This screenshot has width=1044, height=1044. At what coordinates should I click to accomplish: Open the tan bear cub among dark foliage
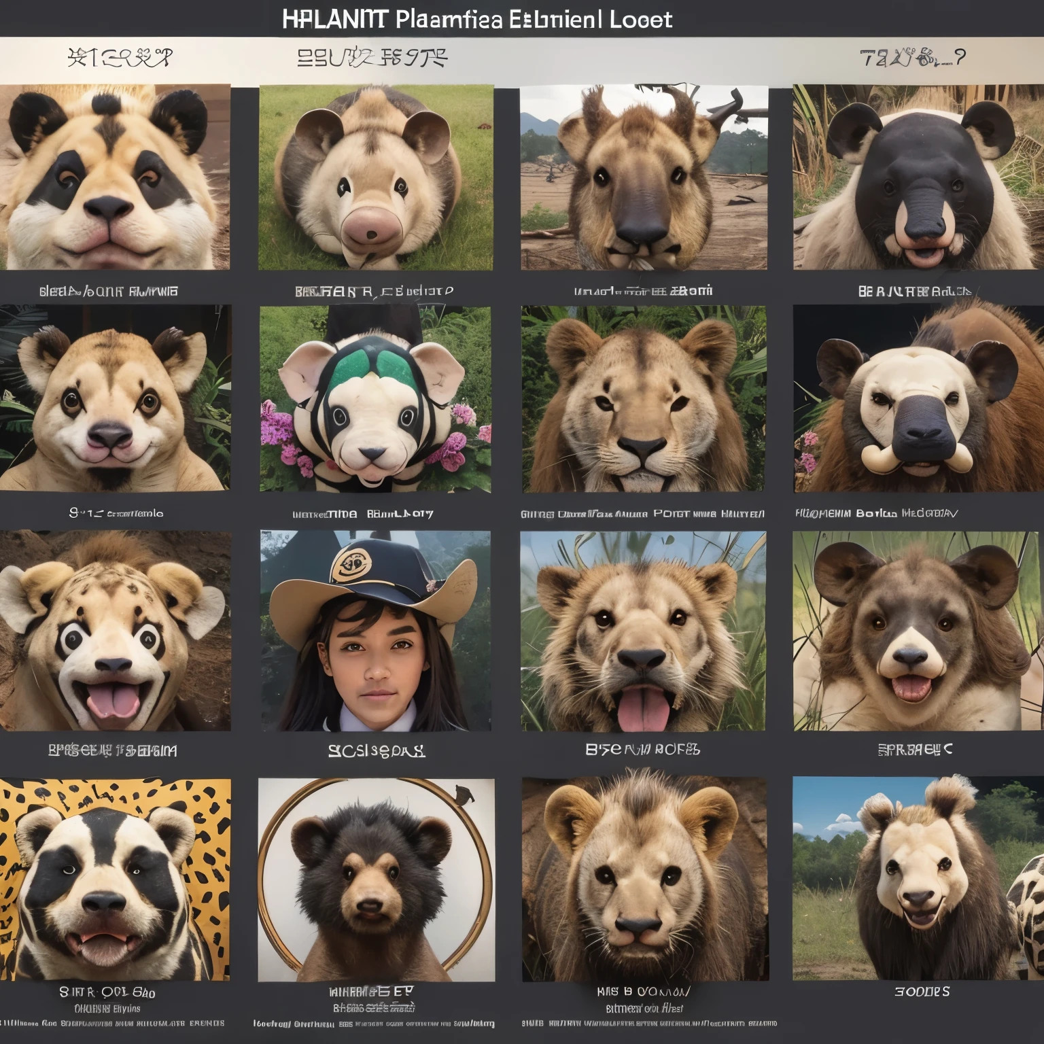pos(115,398)
